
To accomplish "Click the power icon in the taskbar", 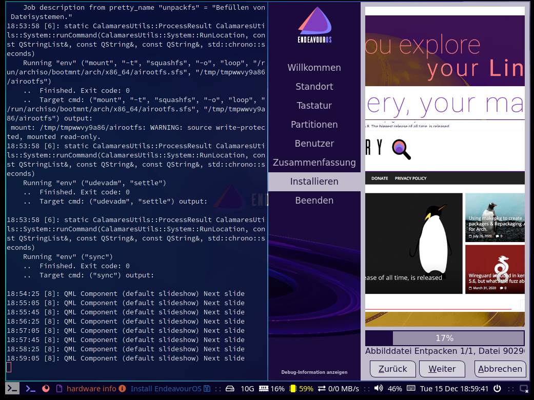I will (497, 388).
